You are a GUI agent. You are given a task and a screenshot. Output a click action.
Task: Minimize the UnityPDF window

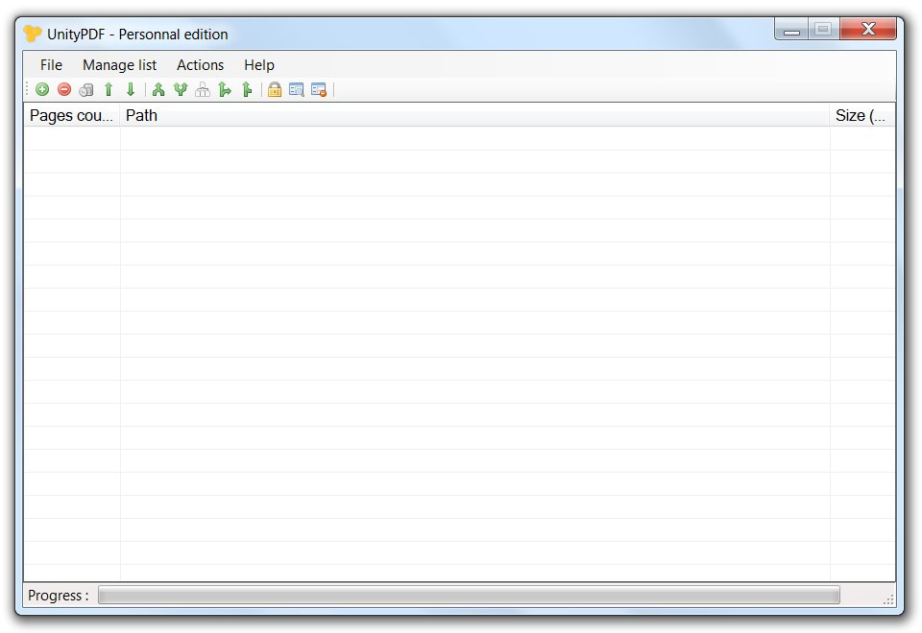(792, 30)
